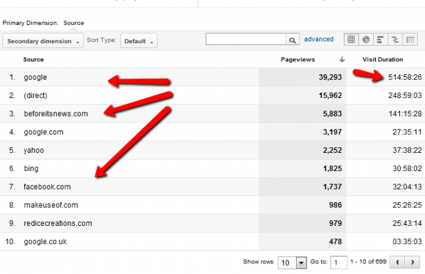Switch to the pivot table view icon

[410, 40]
